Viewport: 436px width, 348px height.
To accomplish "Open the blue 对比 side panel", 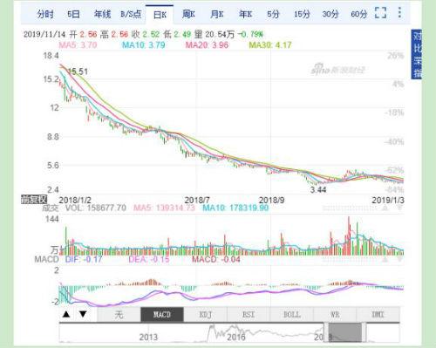I will 417,54.
